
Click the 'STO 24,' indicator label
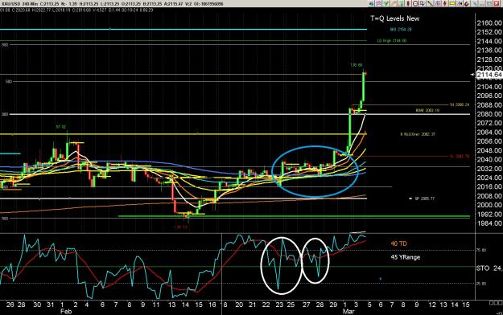(x=489, y=268)
